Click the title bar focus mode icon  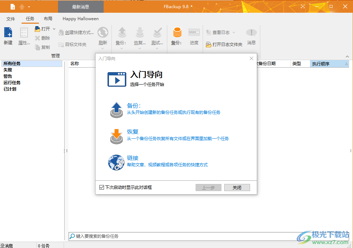click(x=303, y=6)
